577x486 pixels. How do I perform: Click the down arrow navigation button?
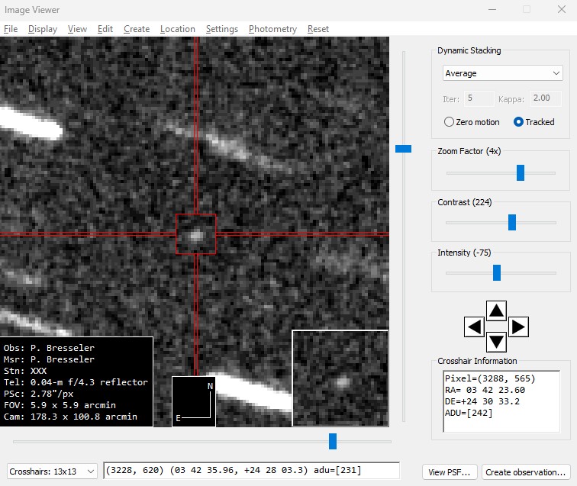496,342
